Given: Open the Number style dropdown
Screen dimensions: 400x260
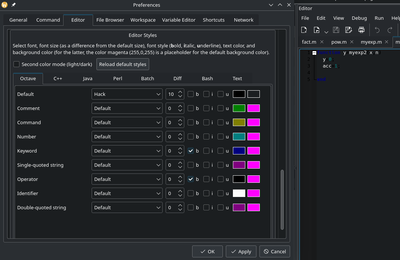Looking at the screenshot, I should [127, 137].
